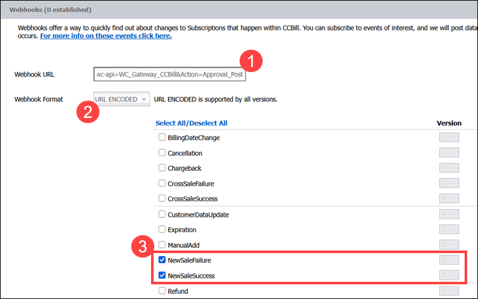
Task: Open CrossSaleFailure version dropdown
Action: click(x=449, y=183)
